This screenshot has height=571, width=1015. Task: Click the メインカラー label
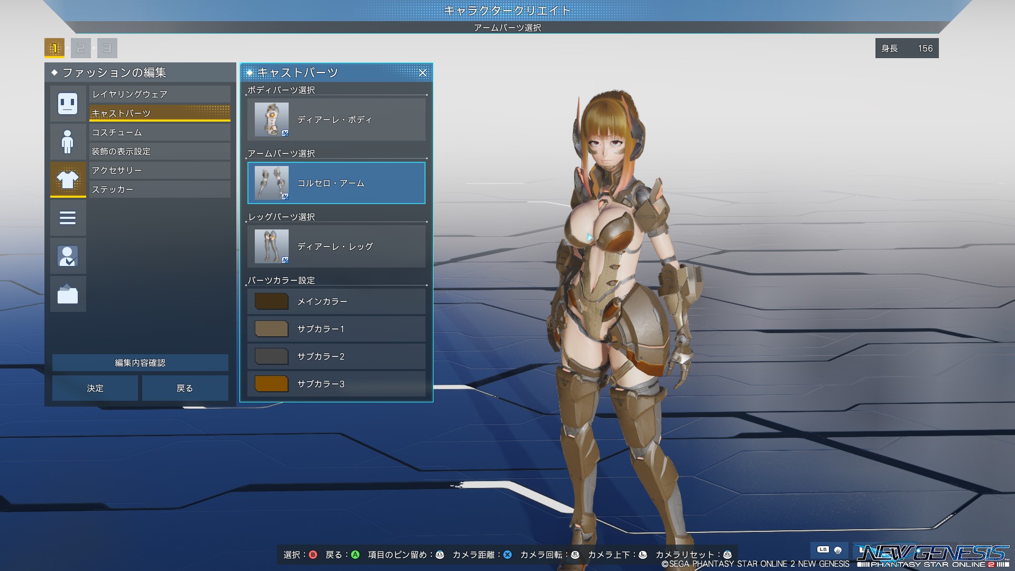click(x=322, y=301)
